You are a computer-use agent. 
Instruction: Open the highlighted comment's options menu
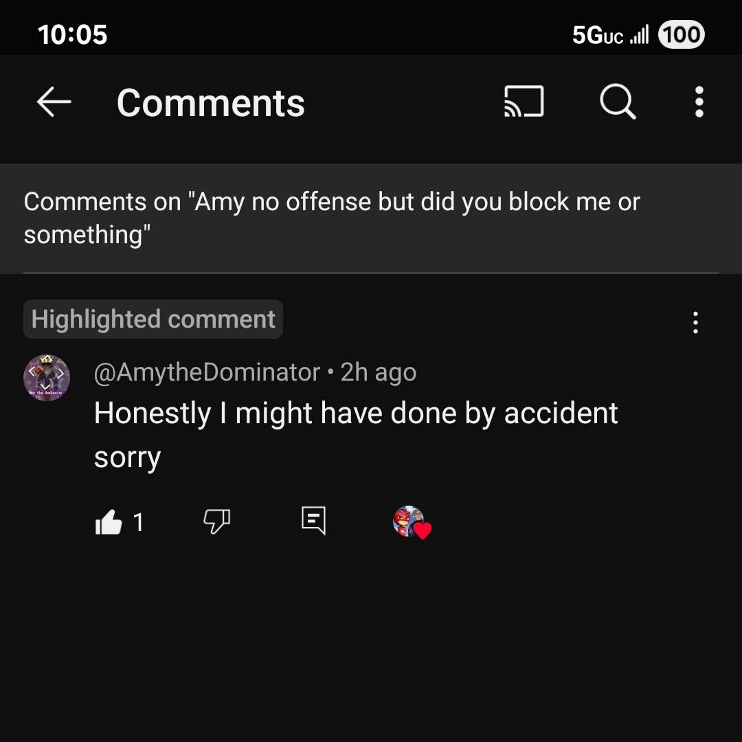(x=695, y=322)
